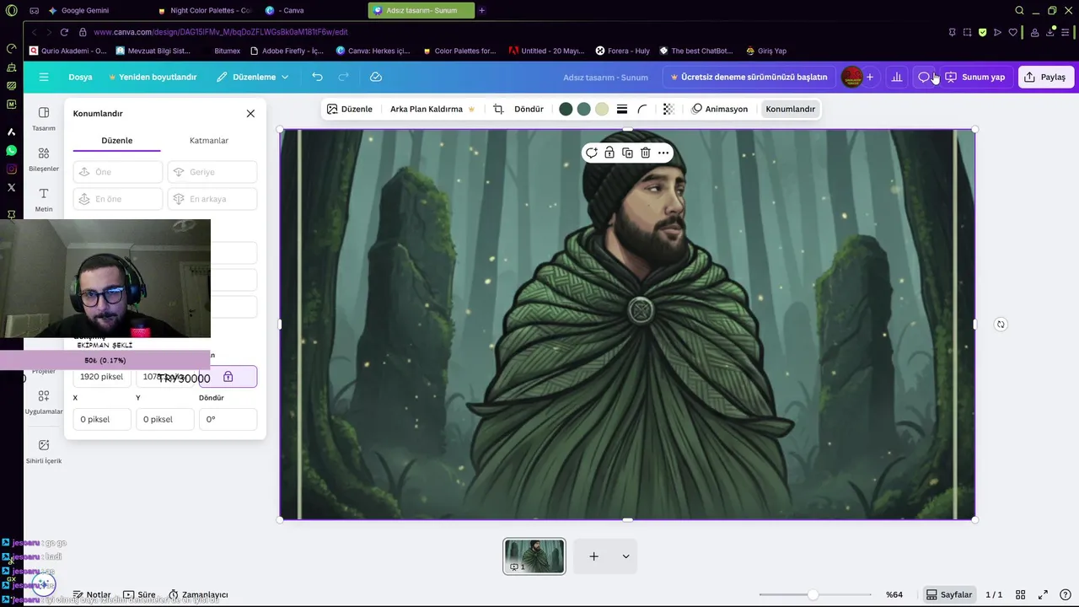This screenshot has width=1079, height=607.
Task: Switch to the Düzenle tab
Action: [117, 141]
